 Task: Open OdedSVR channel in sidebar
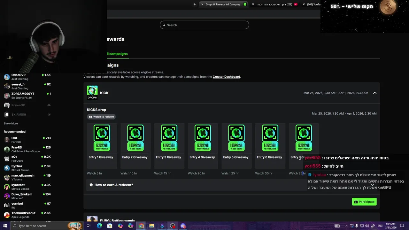(27, 77)
